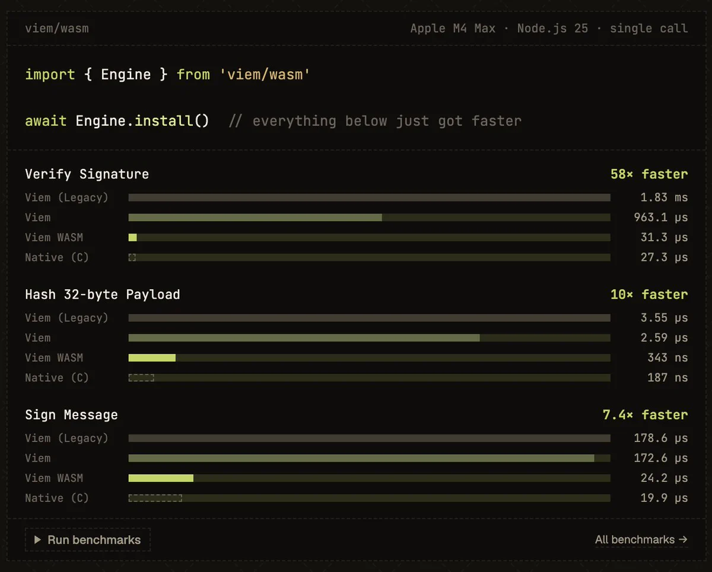This screenshot has width=712, height=572.
Task: Click the Viem (Legacy) label under Sign Message
Action: click(67, 438)
